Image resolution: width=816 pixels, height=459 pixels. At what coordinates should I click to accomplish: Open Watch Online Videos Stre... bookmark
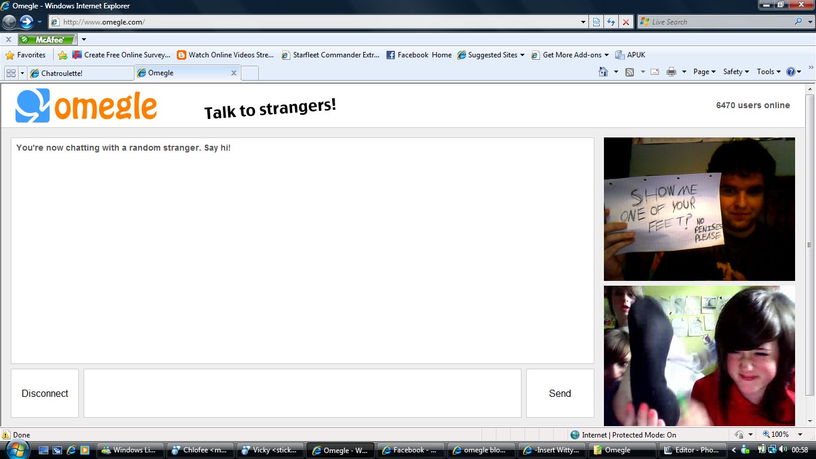pos(225,55)
